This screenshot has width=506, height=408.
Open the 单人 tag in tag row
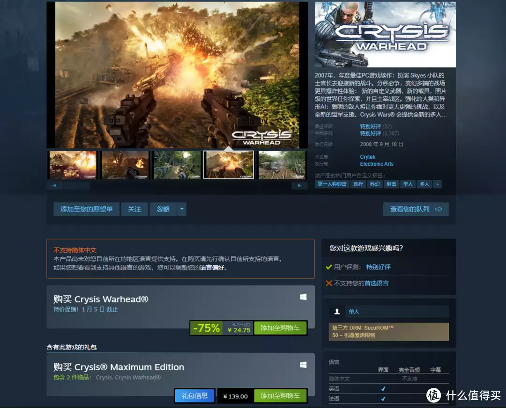pyautogui.click(x=408, y=184)
